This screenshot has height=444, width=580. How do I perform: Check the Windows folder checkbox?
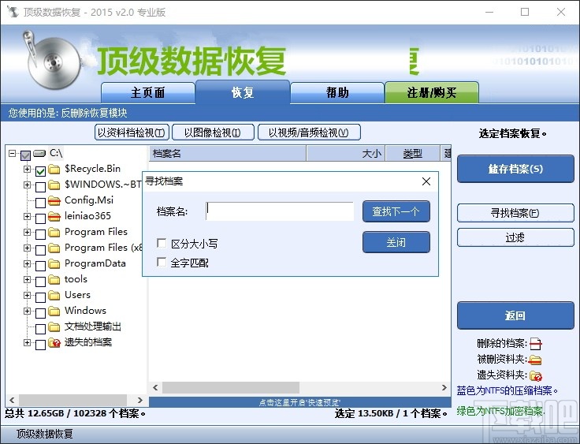click(x=40, y=313)
